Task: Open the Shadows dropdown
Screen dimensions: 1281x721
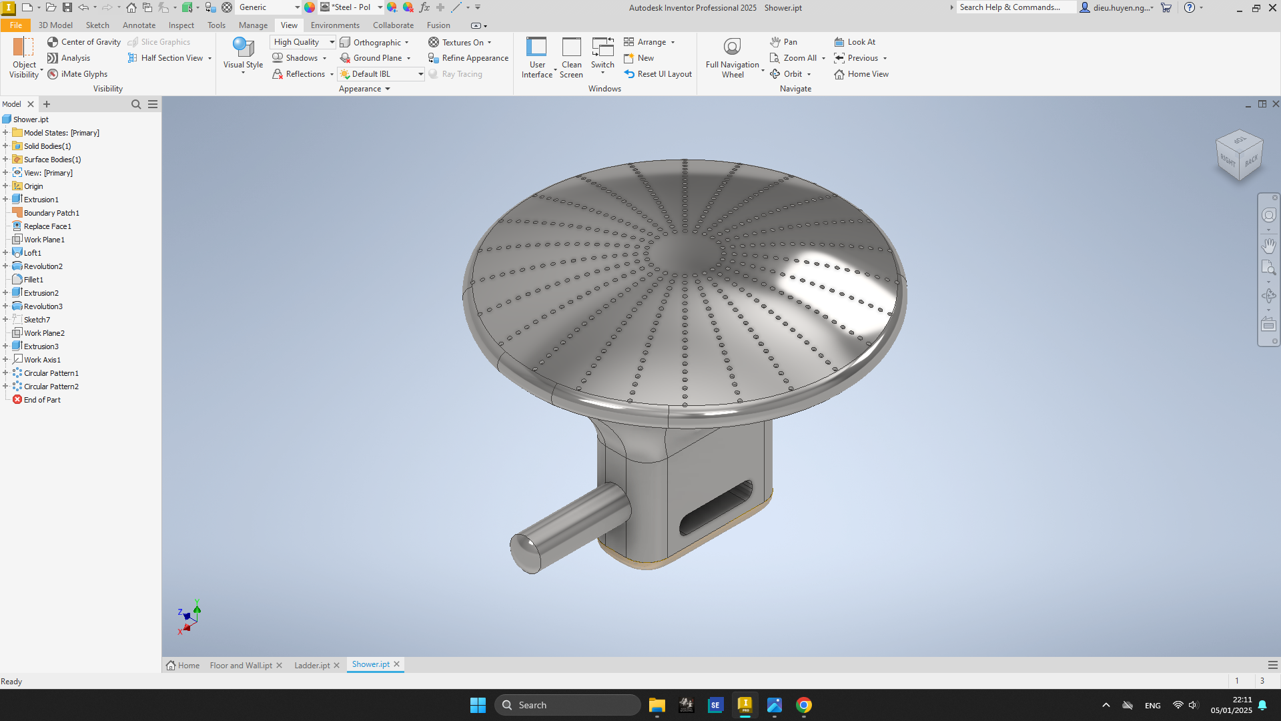Action: 325,58
